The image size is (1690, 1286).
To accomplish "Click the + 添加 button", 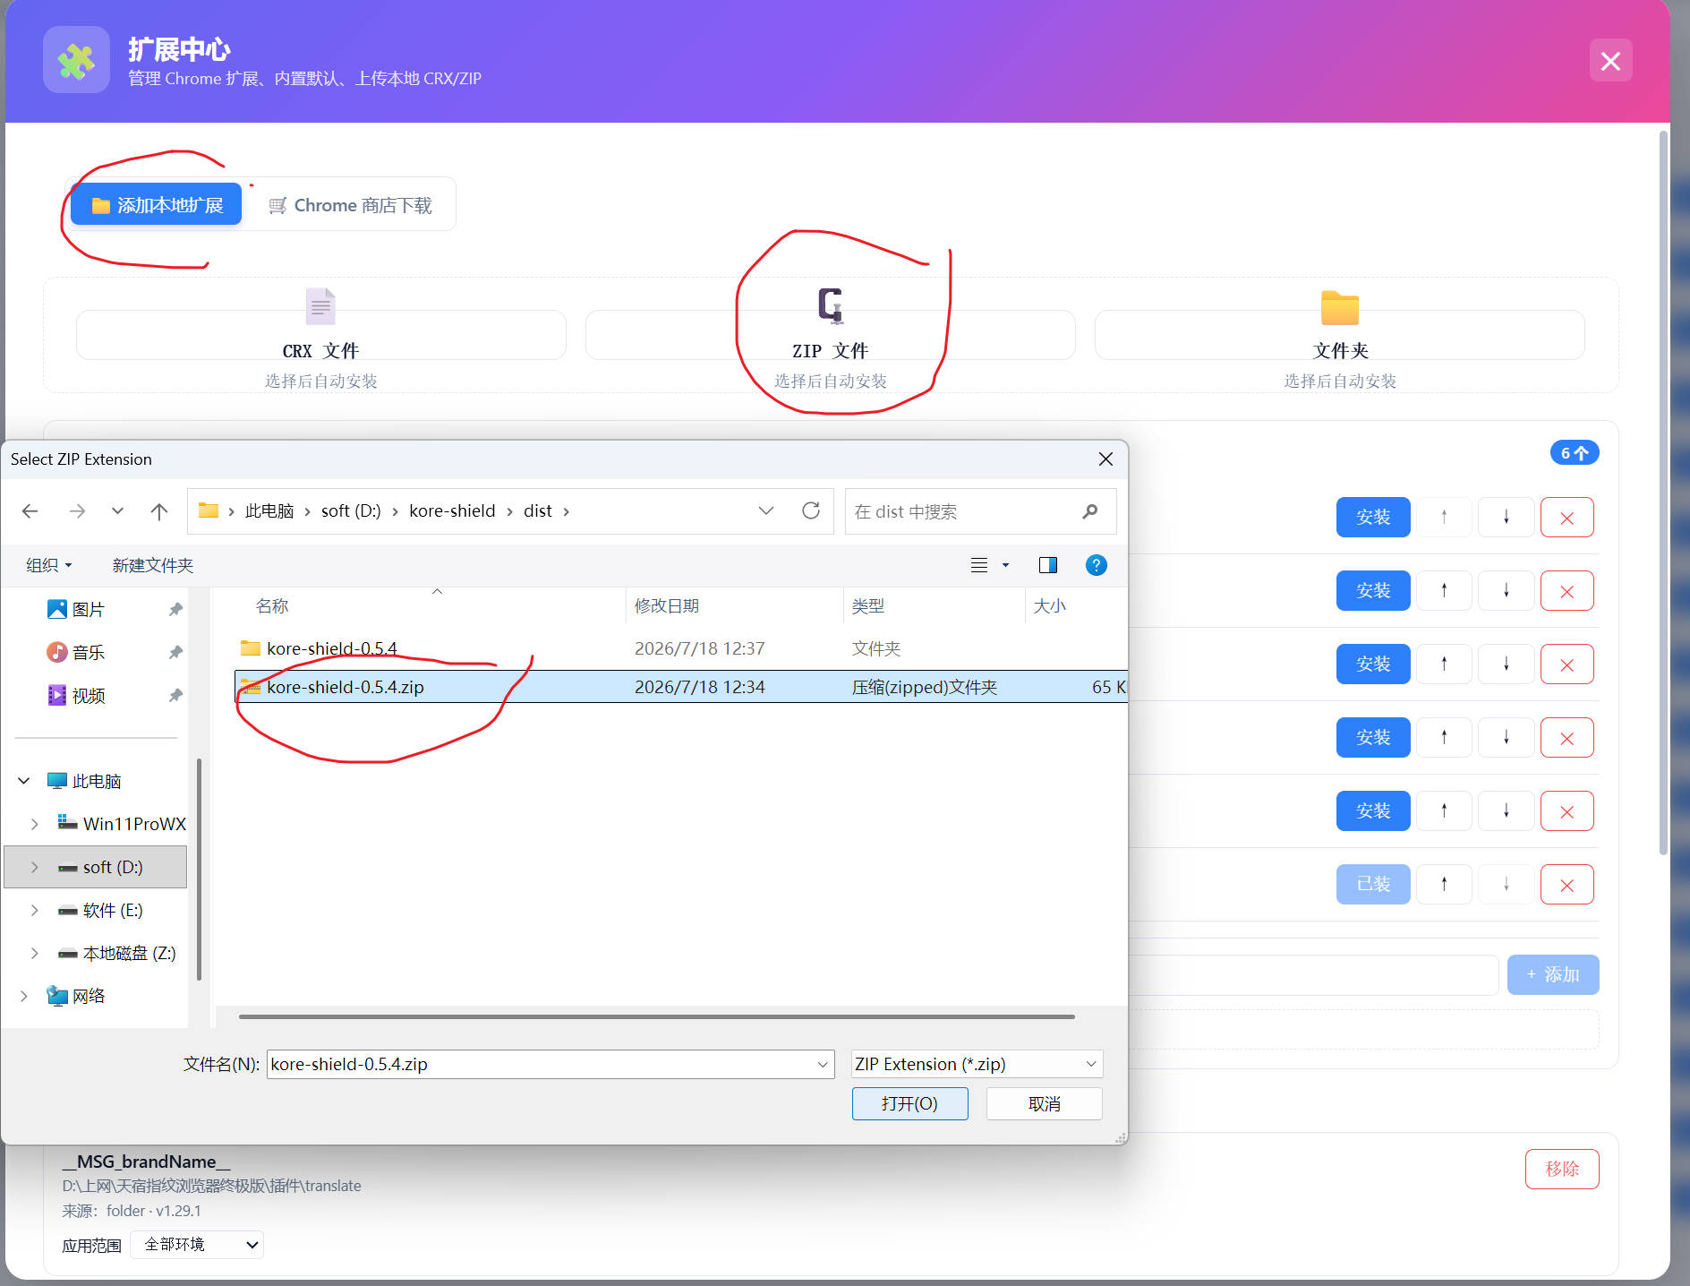I will (1553, 974).
